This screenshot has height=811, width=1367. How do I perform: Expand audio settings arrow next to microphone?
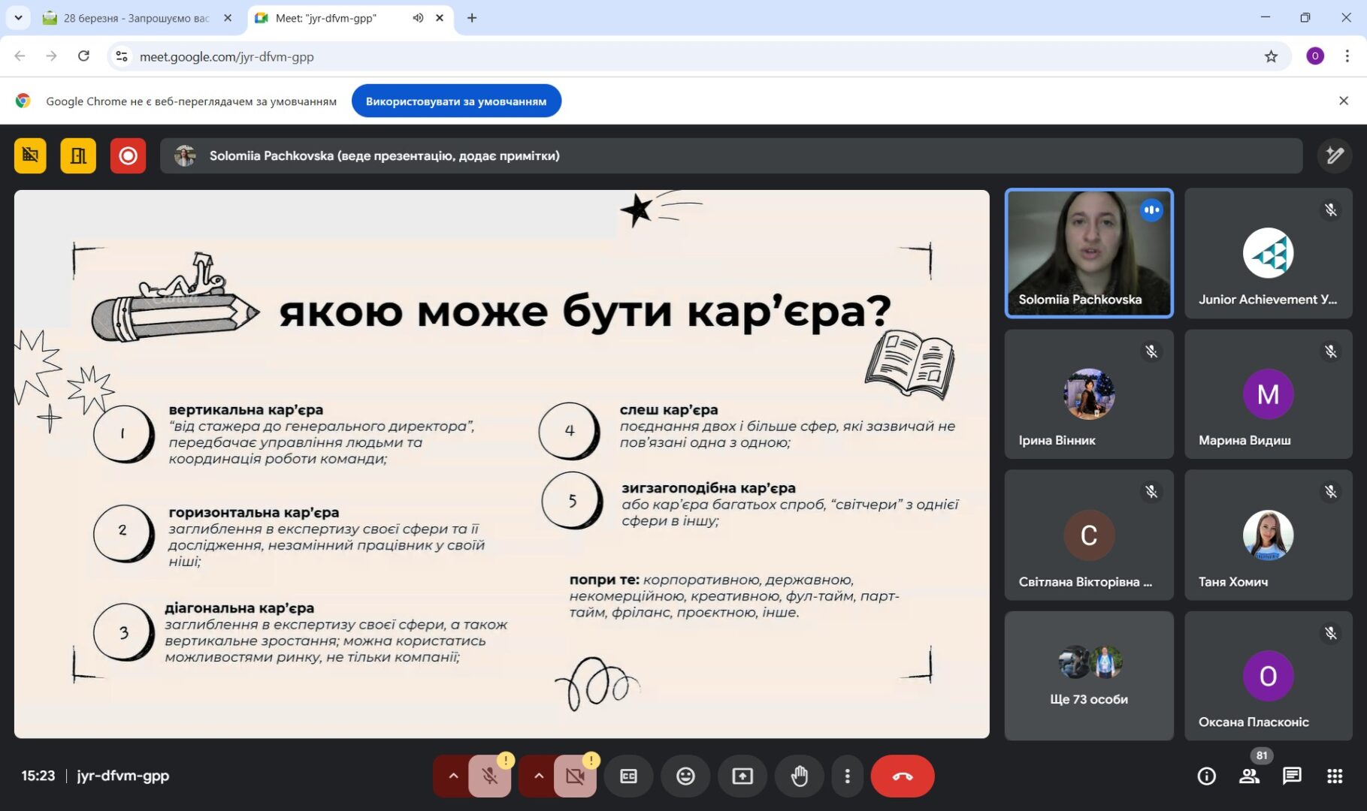pyautogui.click(x=452, y=776)
